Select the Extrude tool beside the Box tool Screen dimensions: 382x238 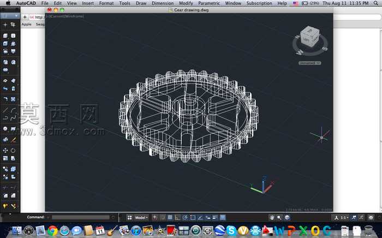point(13,36)
